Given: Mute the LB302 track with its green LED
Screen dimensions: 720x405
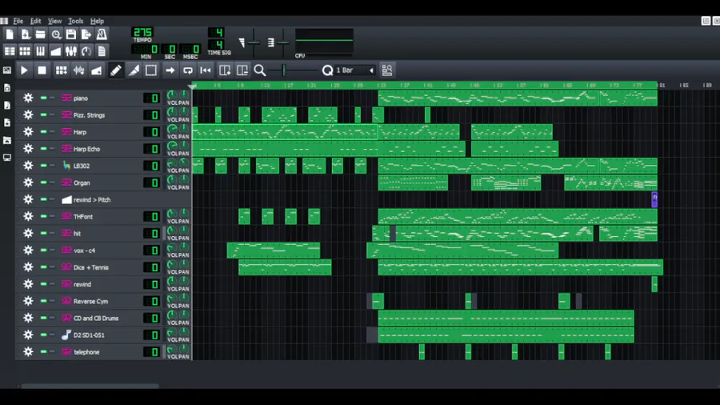Looking at the screenshot, I should pos(44,166).
